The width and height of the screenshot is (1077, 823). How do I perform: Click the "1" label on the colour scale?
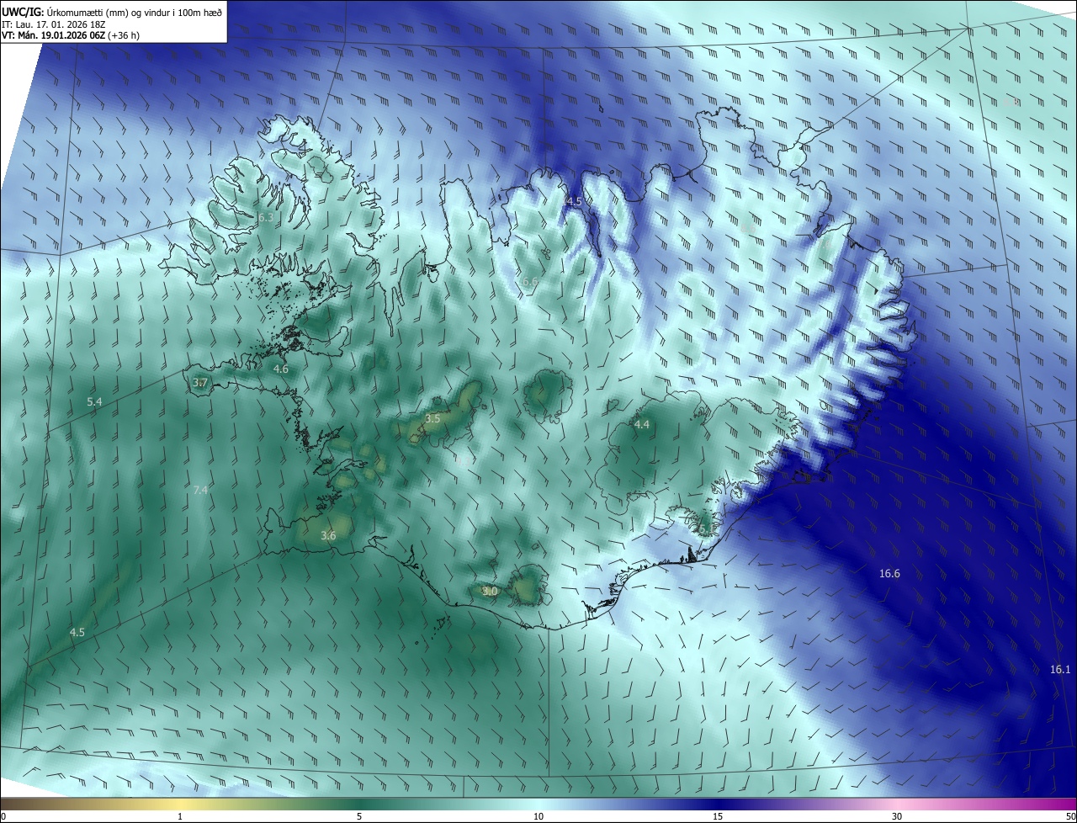tap(180, 816)
